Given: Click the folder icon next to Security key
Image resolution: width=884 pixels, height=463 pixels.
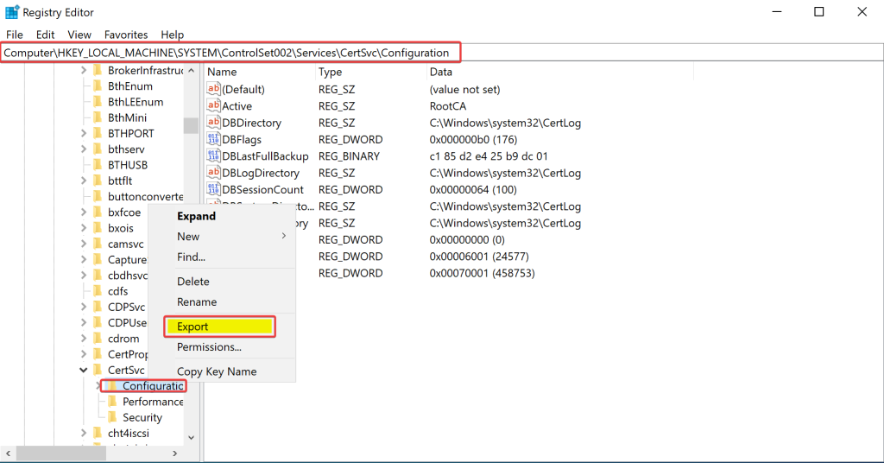Looking at the screenshot, I should [x=112, y=417].
